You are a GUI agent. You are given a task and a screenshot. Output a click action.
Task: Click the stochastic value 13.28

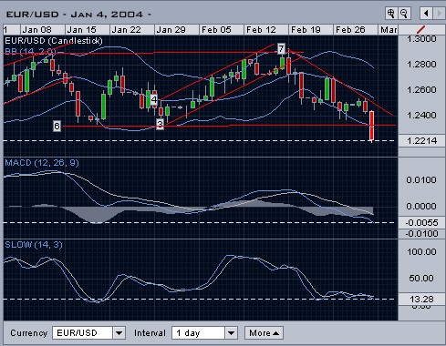[421, 300]
